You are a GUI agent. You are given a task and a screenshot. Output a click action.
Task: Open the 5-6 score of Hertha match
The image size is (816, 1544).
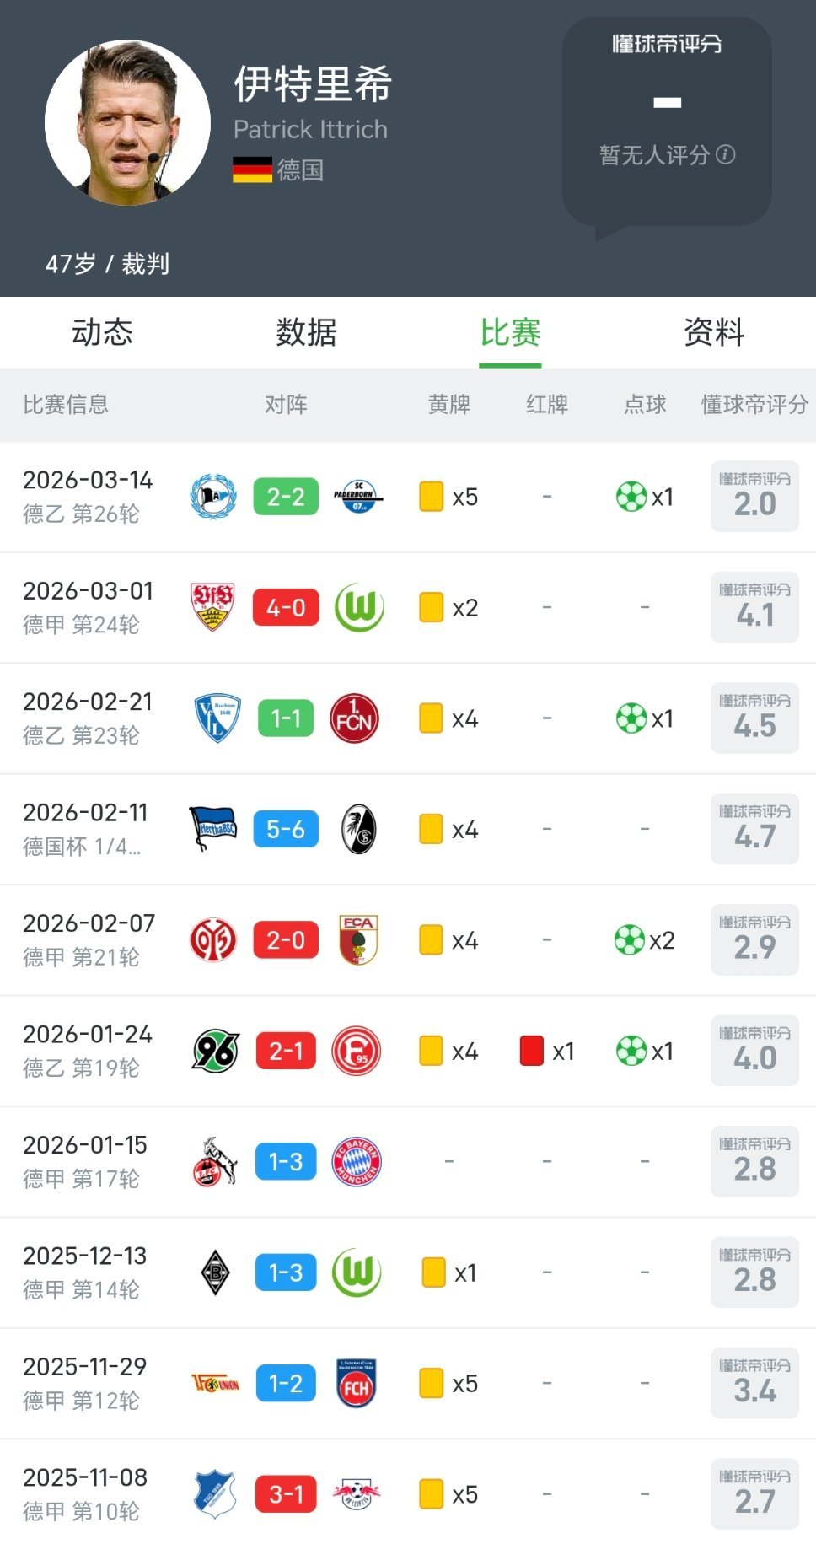pyautogui.click(x=286, y=829)
